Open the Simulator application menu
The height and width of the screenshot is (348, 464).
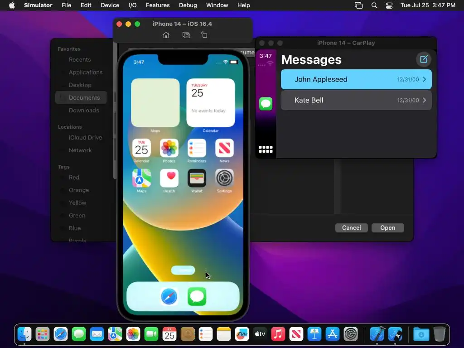(x=38, y=5)
